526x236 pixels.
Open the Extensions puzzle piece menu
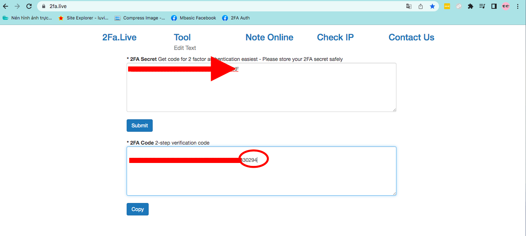click(470, 6)
